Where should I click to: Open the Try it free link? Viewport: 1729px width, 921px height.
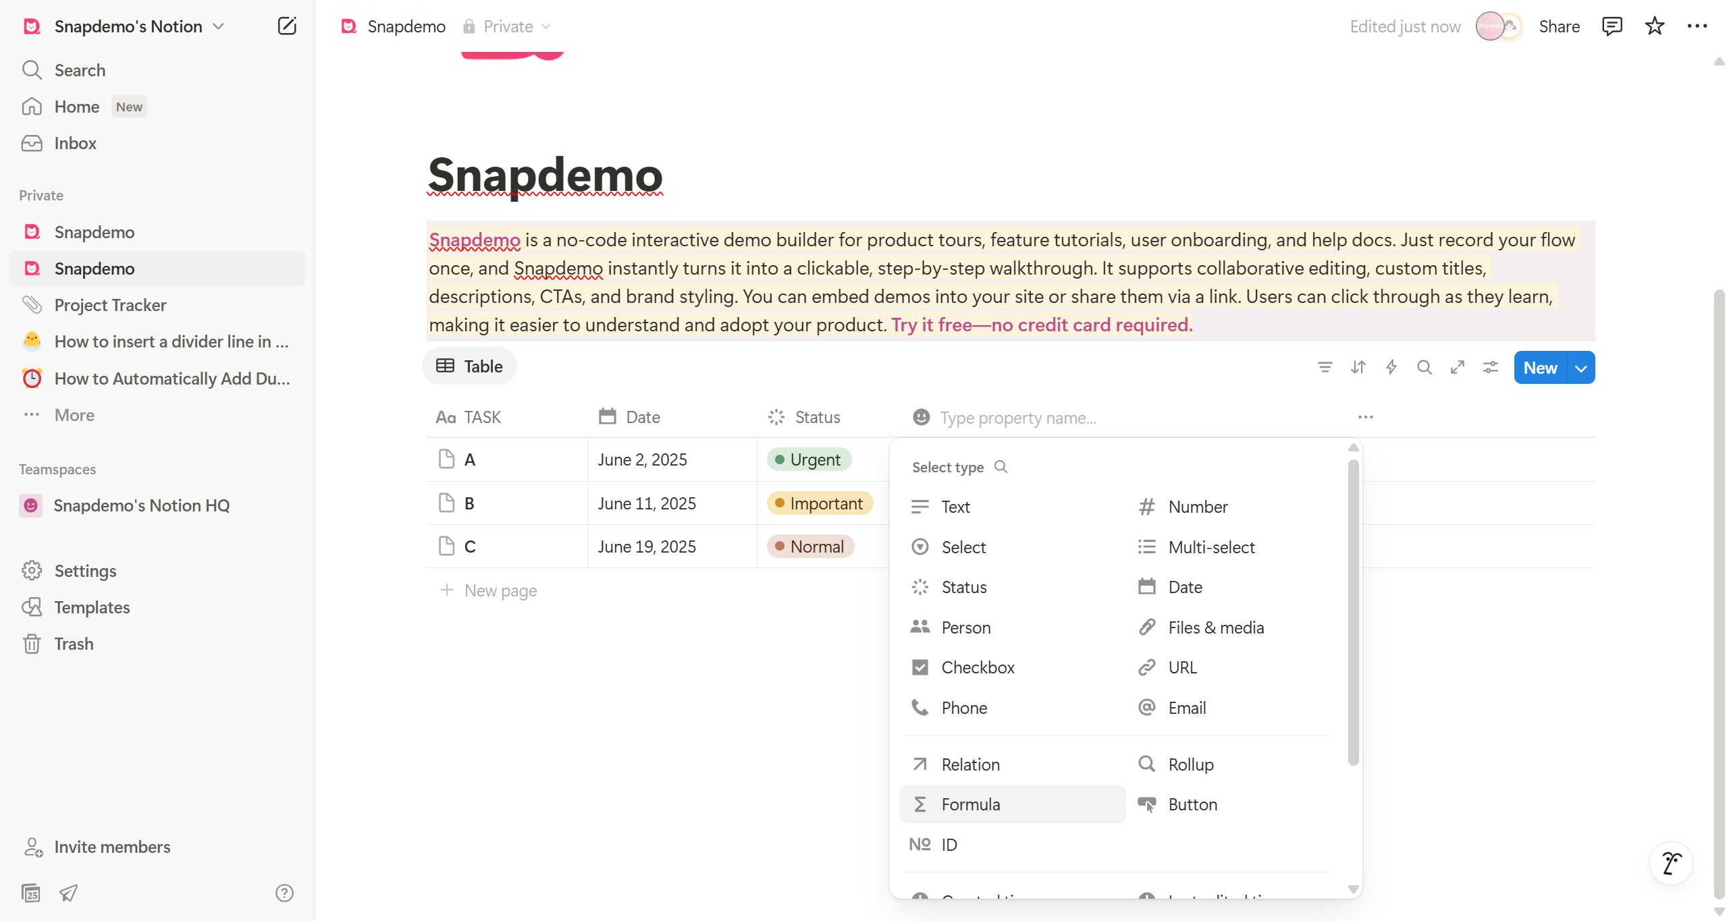[x=1042, y=325]
